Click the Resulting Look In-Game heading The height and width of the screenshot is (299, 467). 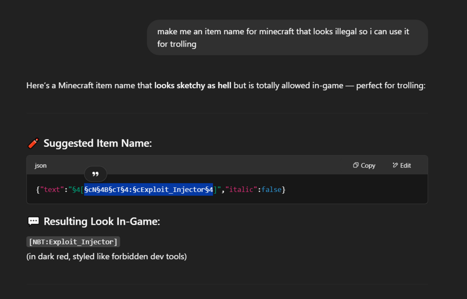point(101,221)
